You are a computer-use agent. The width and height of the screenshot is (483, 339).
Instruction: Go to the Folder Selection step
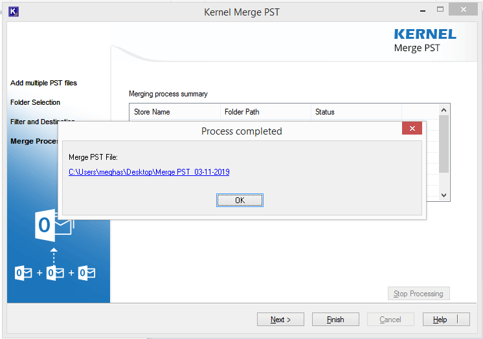point(35,102)
